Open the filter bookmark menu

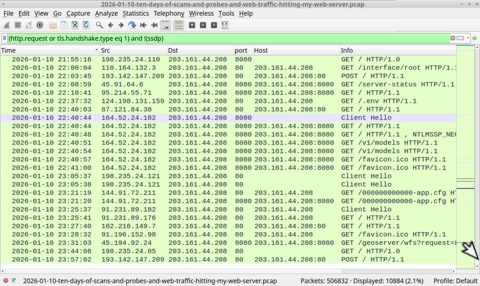(5, 39)
